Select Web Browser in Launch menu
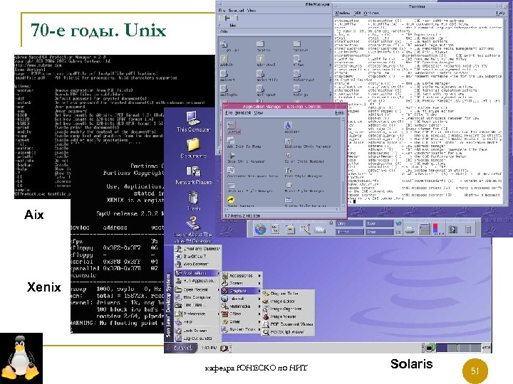The width and height of the screenshot is (513, 384). point(197,264)
